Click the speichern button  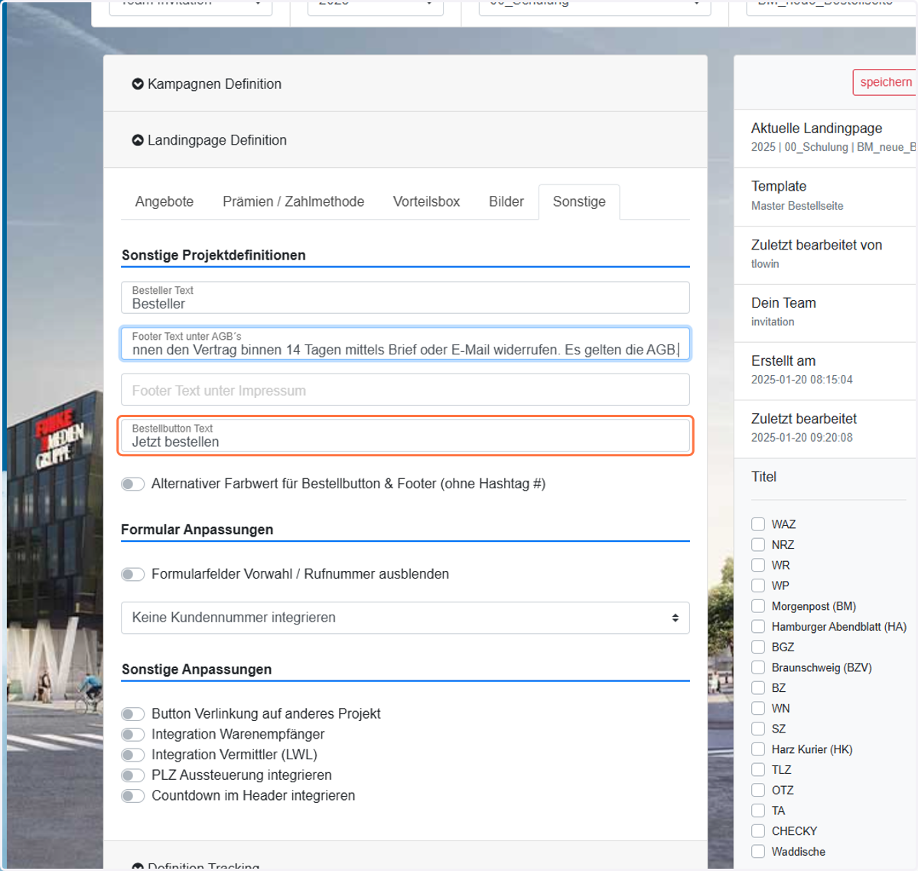tap(885, 82)
